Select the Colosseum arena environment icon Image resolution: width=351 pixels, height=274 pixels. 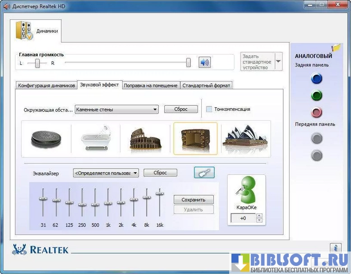145,138
